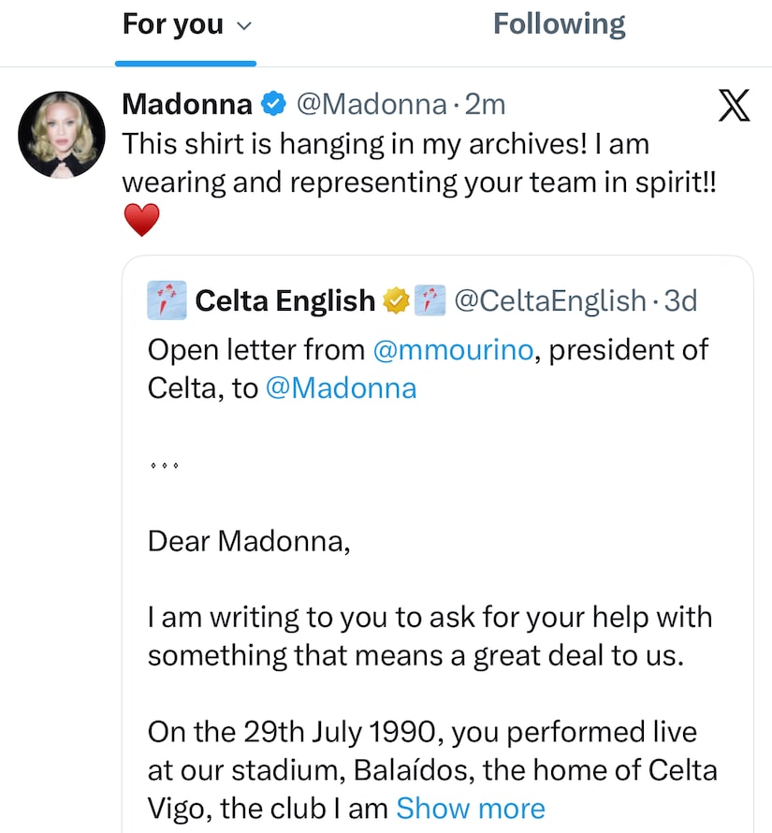Click the red heart emoji in the post
The height and width of the screenshot is (833, 772).
coord(141,221)
